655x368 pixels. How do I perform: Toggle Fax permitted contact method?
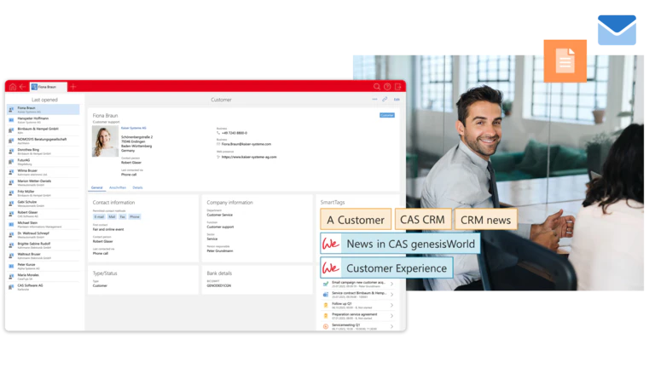(123, 217)
